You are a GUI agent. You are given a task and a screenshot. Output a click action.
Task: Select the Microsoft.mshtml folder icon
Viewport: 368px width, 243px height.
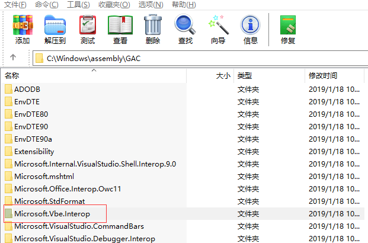8,176
